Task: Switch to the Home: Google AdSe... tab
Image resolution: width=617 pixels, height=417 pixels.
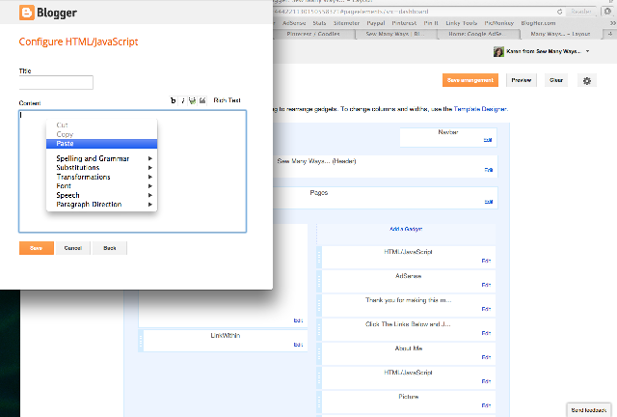Action: point(476,34)
